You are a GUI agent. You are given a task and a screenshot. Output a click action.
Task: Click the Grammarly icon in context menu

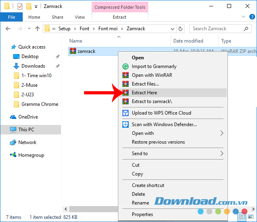(x=126, y=66)
